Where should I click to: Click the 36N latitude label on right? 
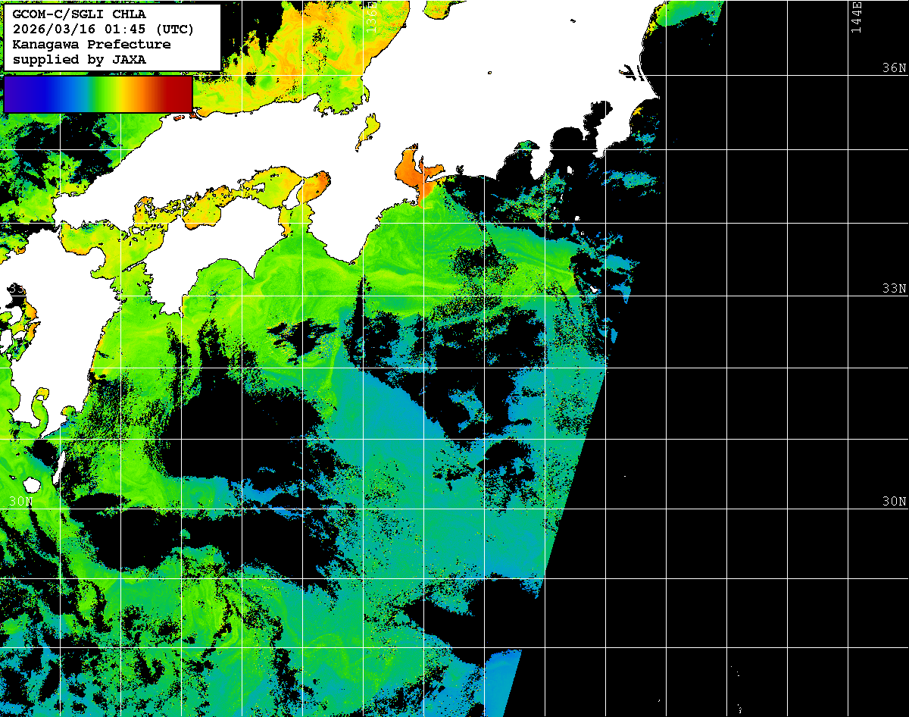coord(894,68)
